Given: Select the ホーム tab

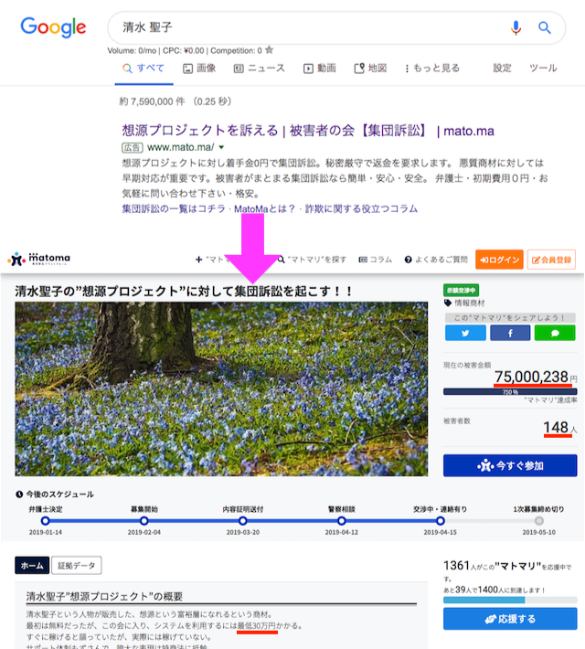Looking at the screenshot, I should (32, 566).
